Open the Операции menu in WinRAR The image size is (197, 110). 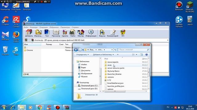43,27
